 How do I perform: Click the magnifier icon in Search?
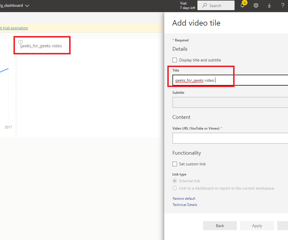coord(204,6)
